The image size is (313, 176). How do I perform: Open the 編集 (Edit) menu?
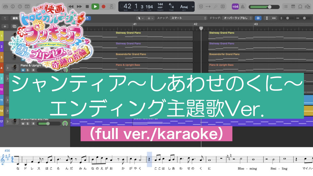tap(15, 18)
